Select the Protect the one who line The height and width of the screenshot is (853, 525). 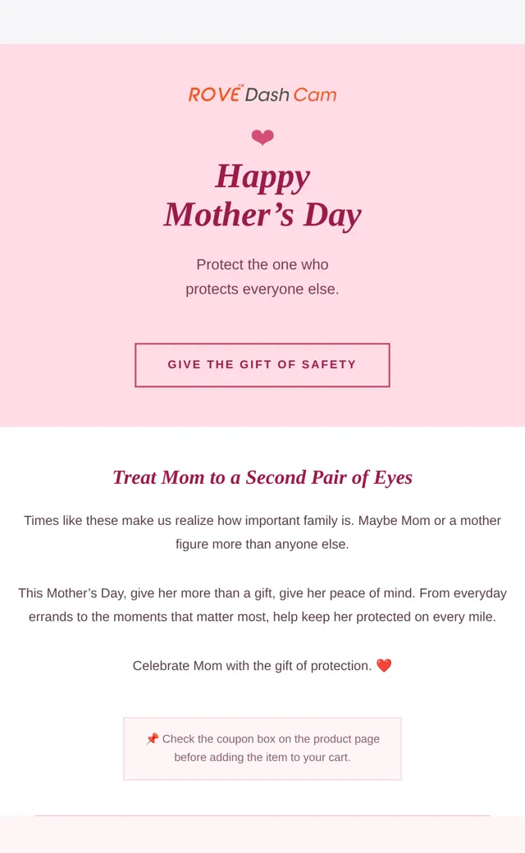tap(262, 264)
